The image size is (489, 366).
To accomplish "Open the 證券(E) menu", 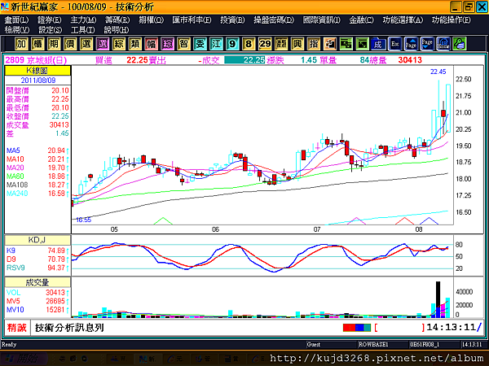I will point(49,20).
